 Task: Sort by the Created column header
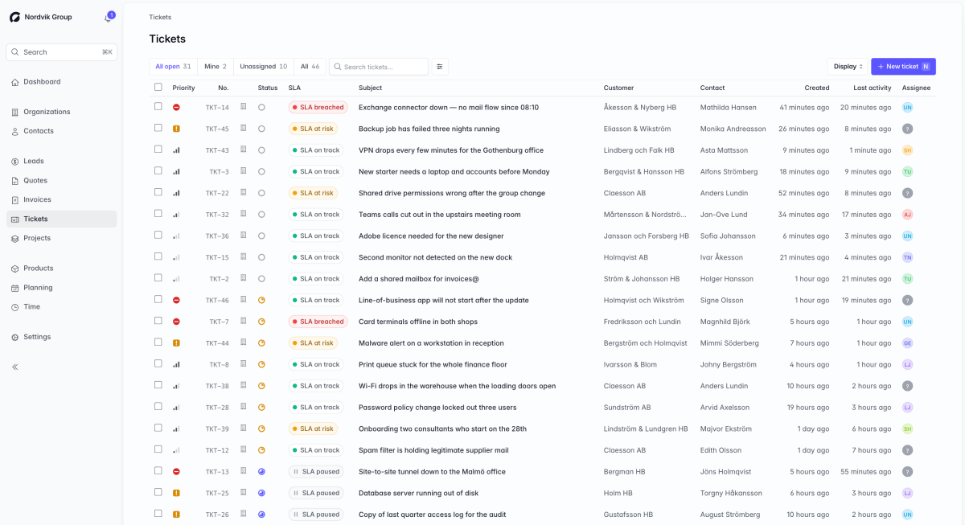[817, 88]
